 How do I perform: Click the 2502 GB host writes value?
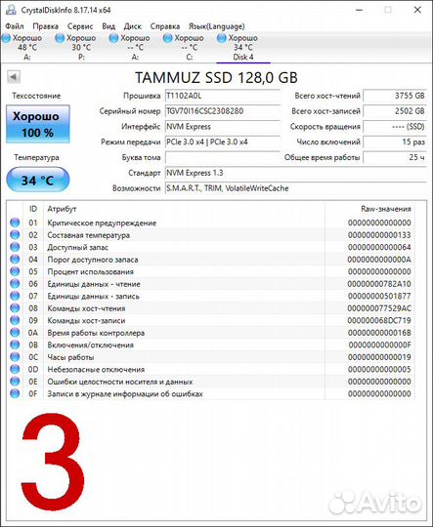tap(395, 111)
